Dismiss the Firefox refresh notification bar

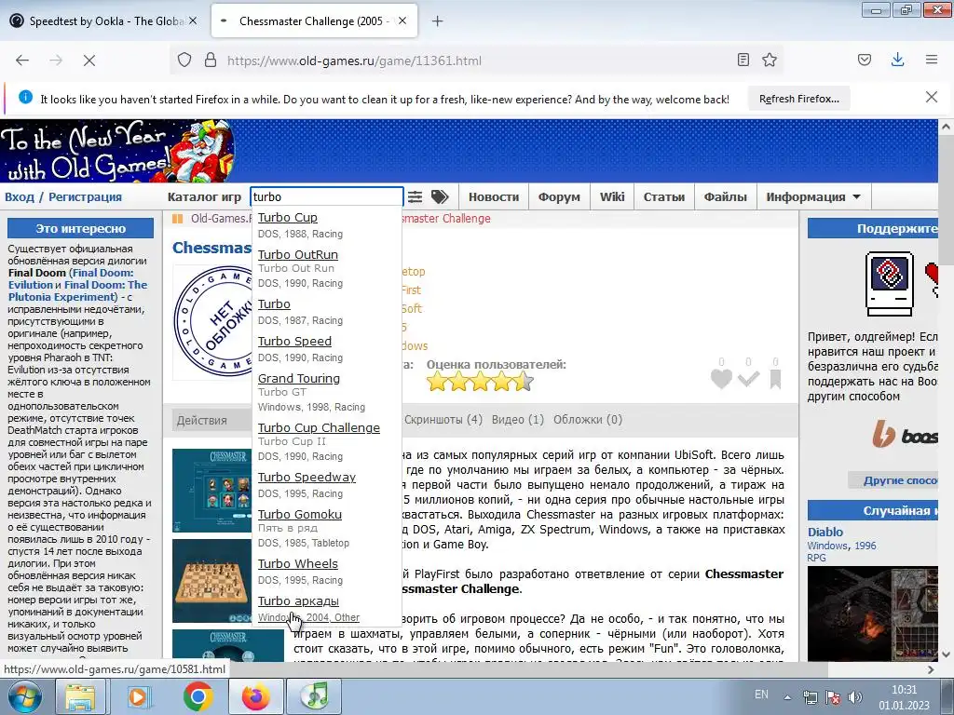(x=932, y=97)
